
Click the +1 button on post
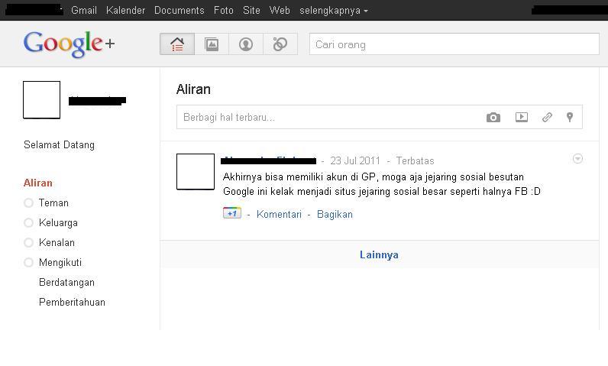(x=232, y=213)
